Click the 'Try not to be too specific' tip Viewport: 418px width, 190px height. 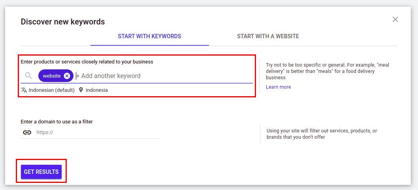coord(328,71)
